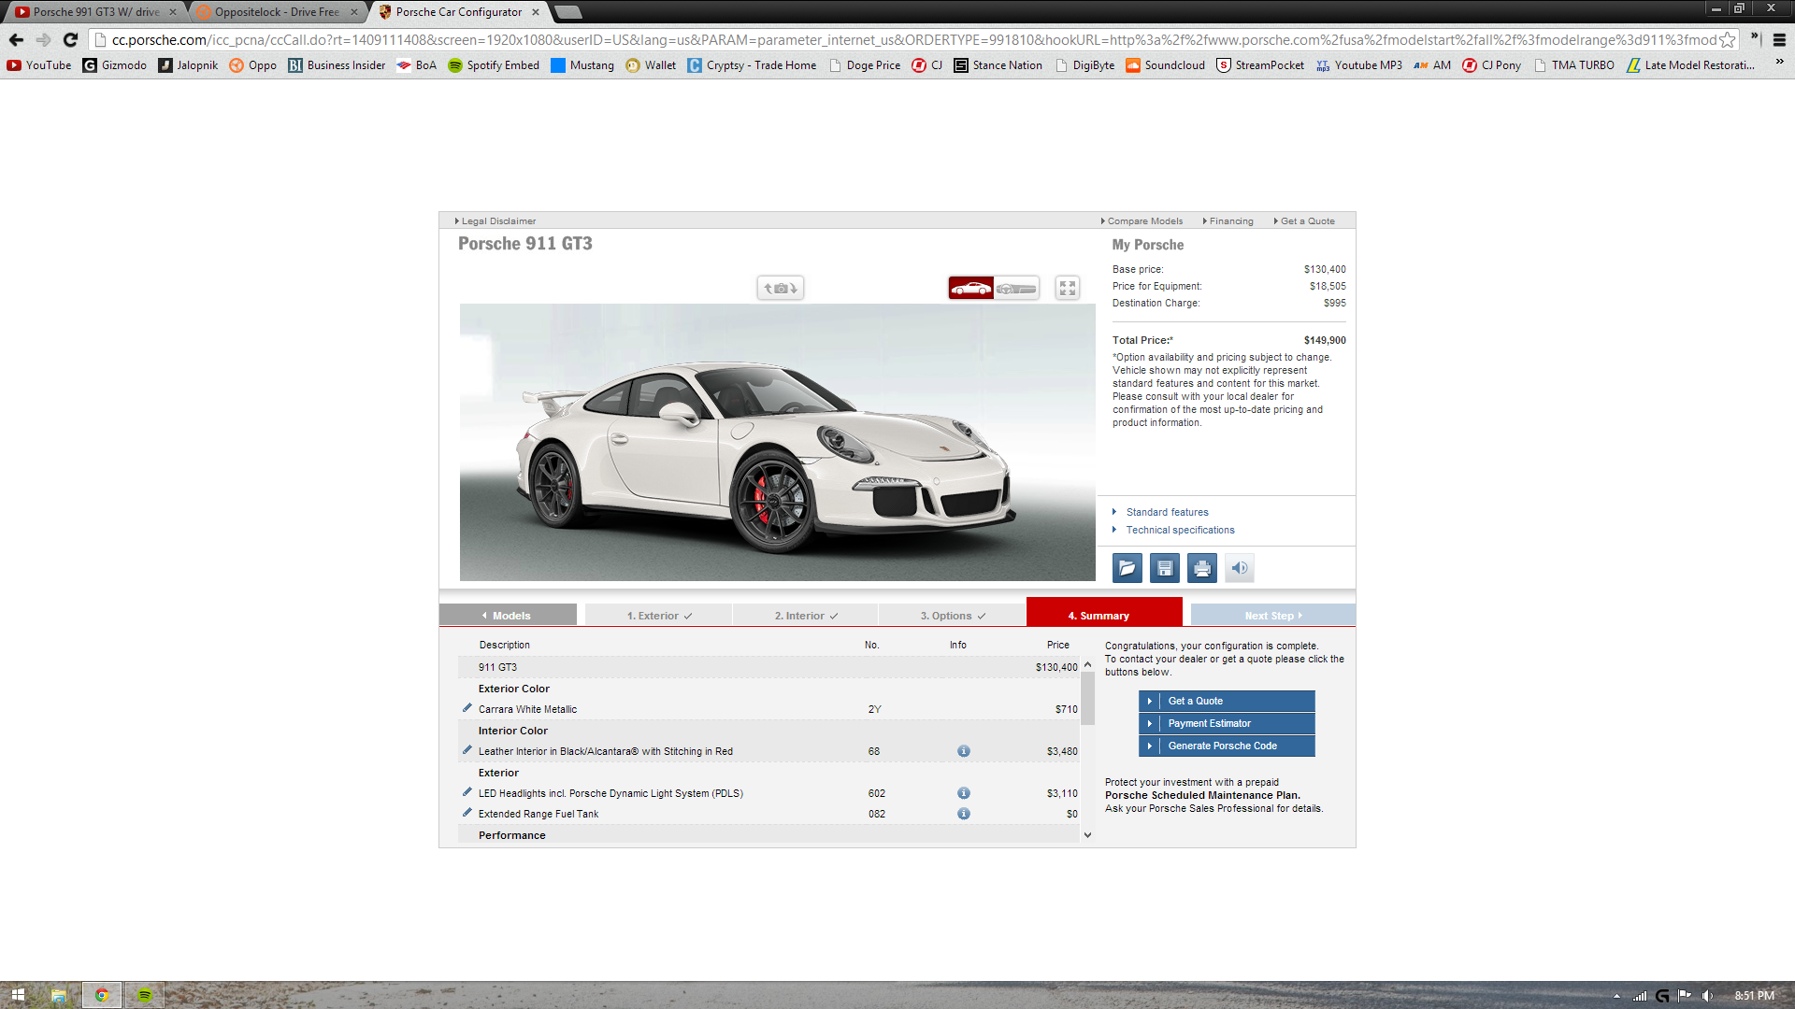The width and height of the screenshot is (1795, 1009).
Task: Switch to exterior car view icon
Action: (970, 288)
